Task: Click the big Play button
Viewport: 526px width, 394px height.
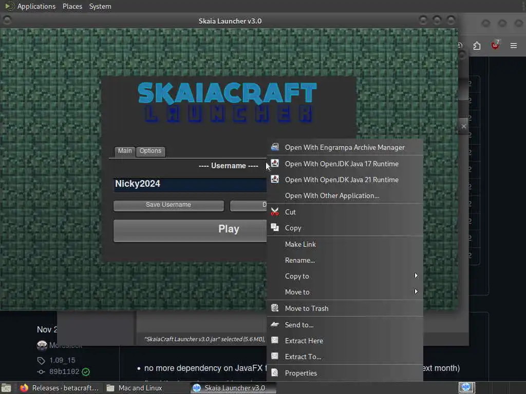Action: [x=190, y=230]
